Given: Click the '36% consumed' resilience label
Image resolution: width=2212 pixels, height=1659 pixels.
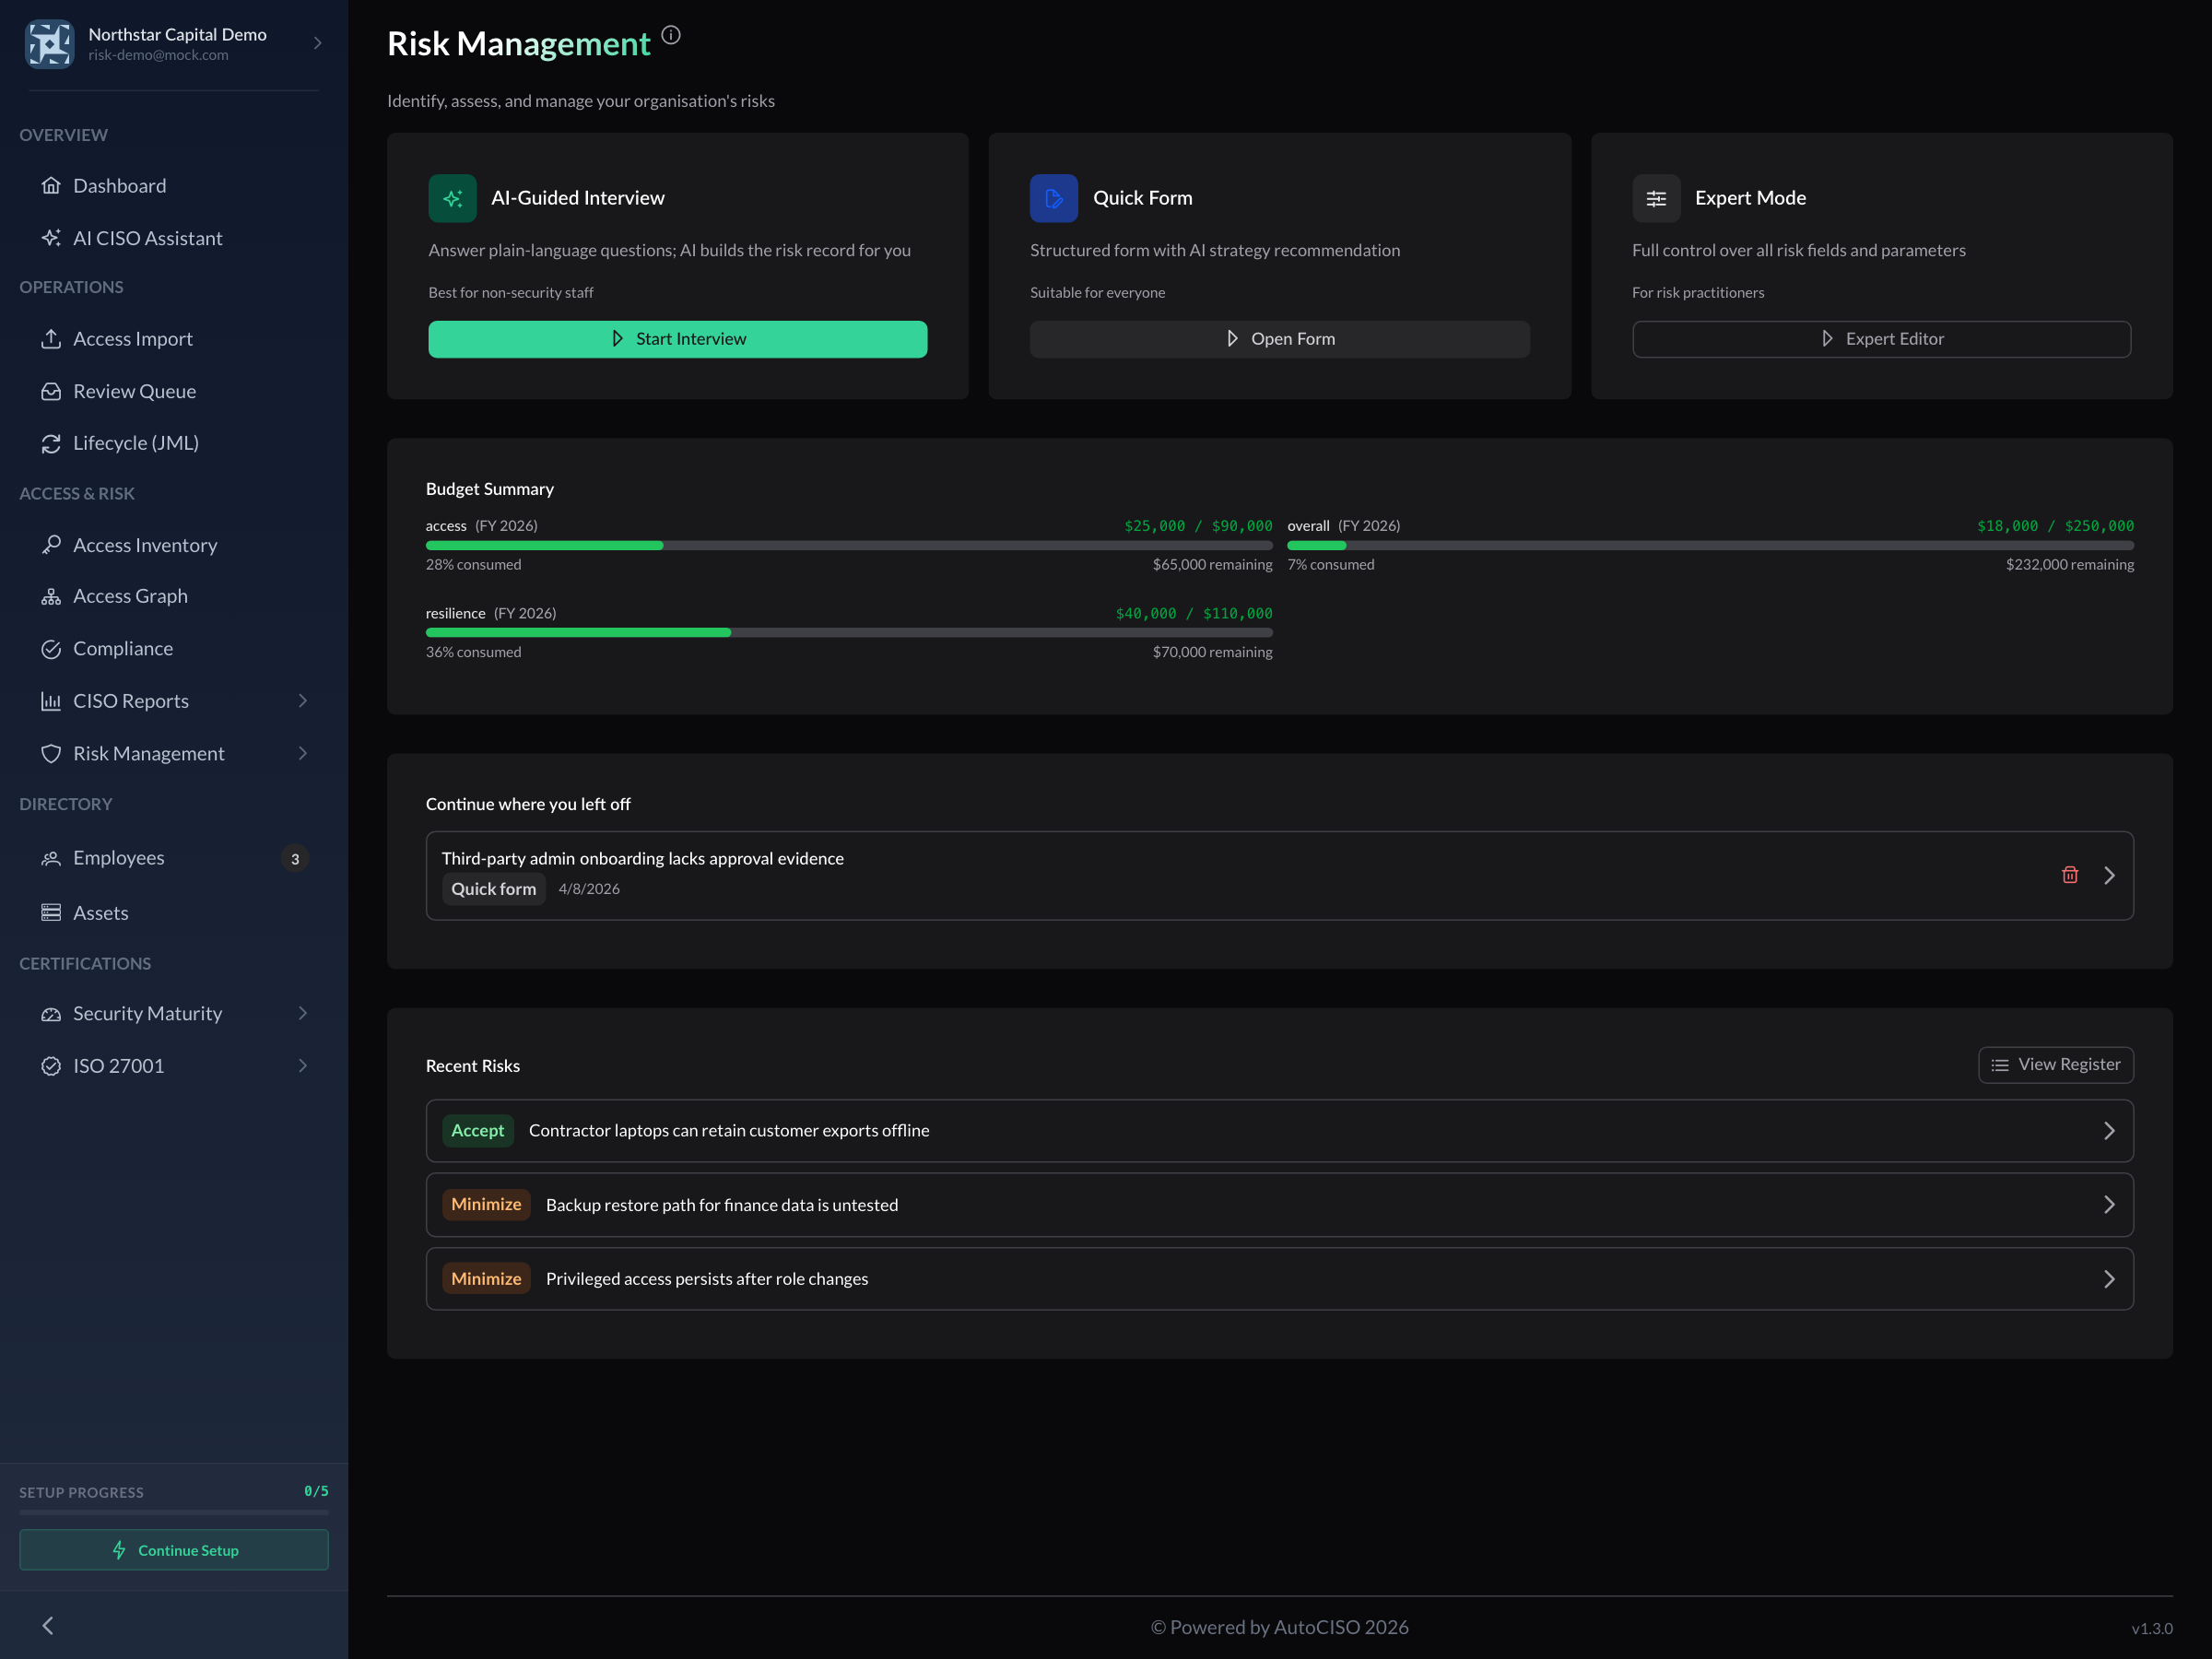Looking at the screenshot, I should pos(473,652).
